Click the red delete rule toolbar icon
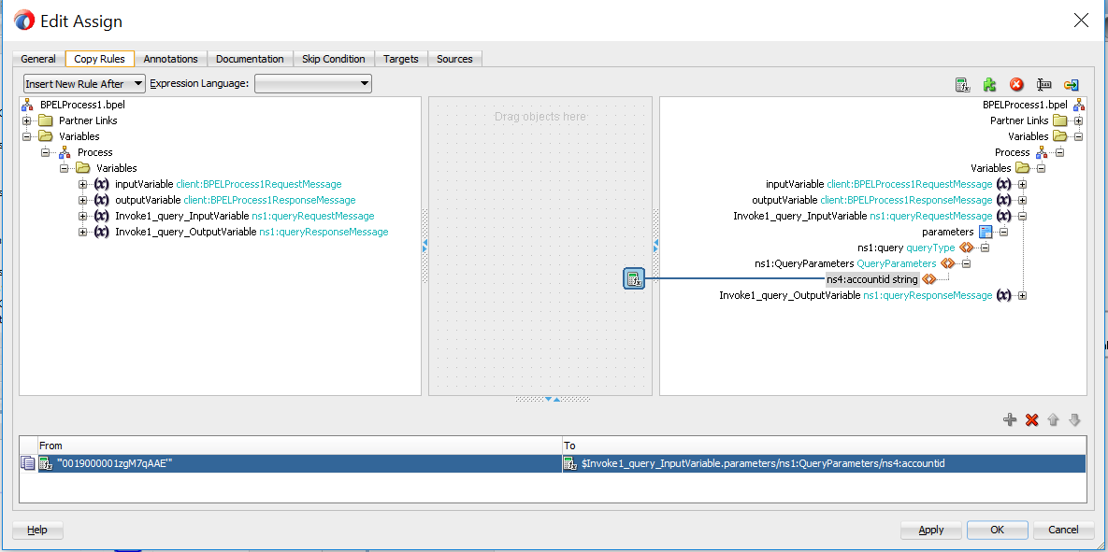The width and height of the screenshot is (1108, 552). 1016,83
